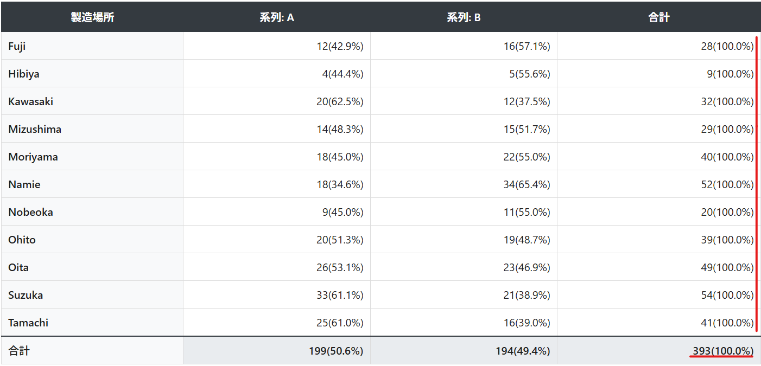Click the Tamachi row label

[28, 323]
